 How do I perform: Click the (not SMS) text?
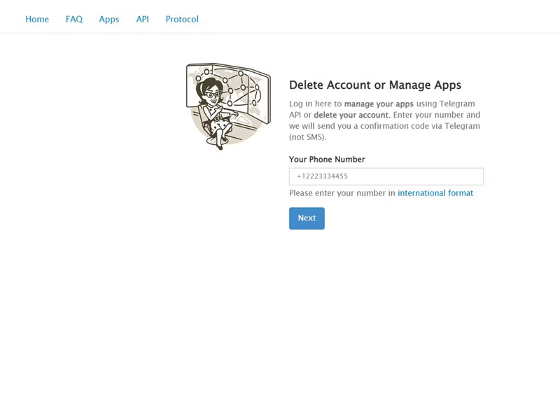[307, 137]
